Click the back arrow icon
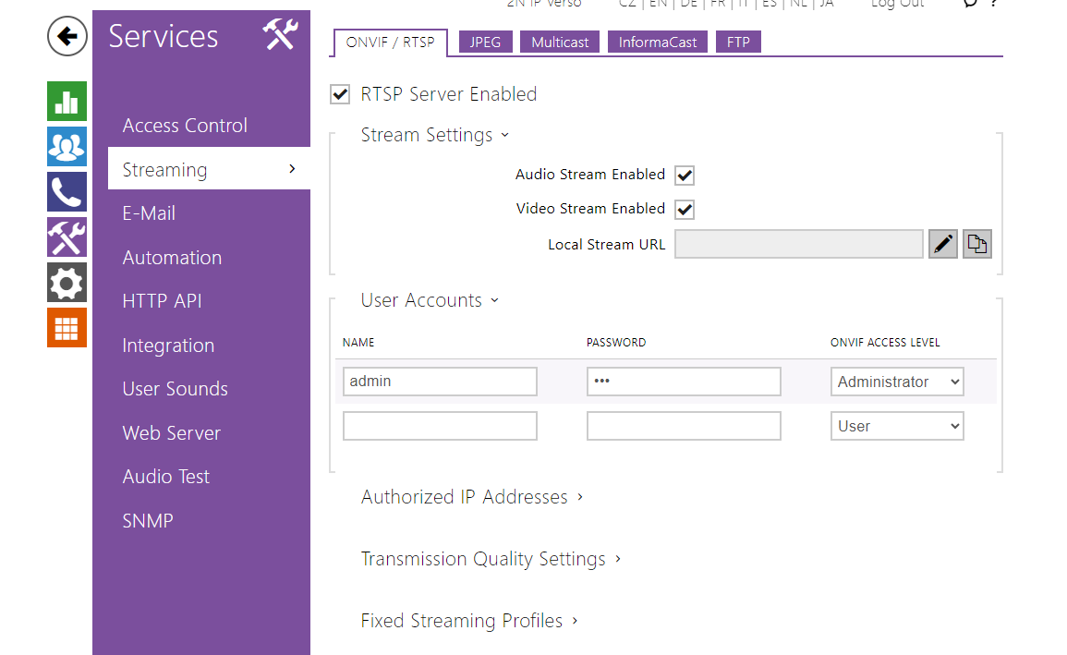Screen dimensions: 1067x655 coord(67,37)
